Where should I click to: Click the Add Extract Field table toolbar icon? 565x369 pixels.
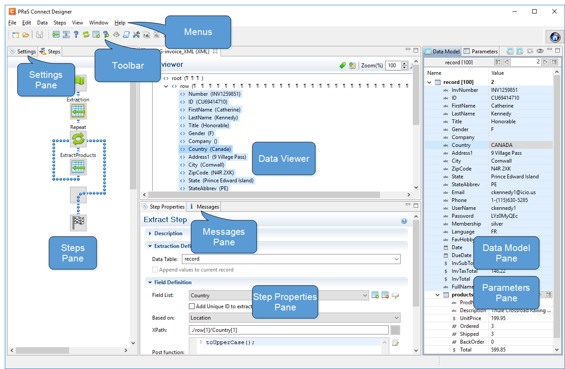pyautogui.click(x=96, y=35)
